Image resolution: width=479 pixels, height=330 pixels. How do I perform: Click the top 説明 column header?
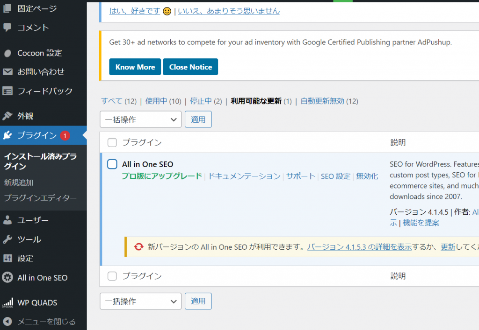[398, 142]
